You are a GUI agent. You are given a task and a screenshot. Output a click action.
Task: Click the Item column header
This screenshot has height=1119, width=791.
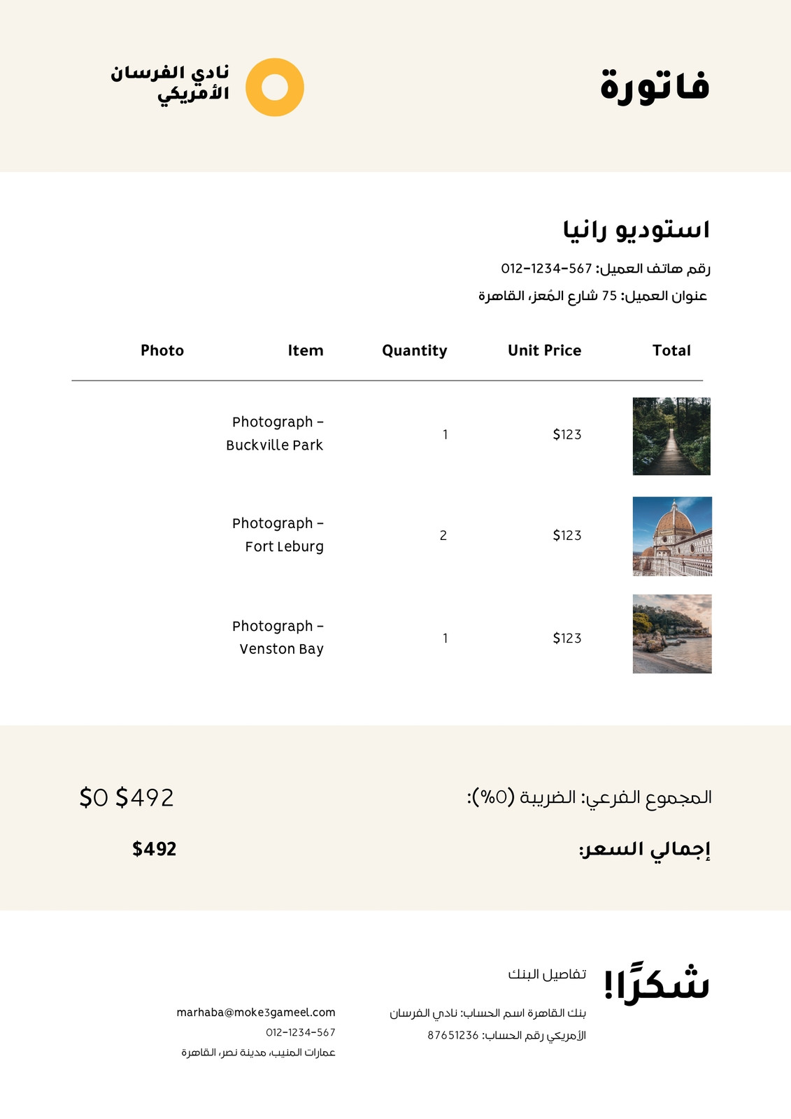pyautogui.click(x=306, y=350)
